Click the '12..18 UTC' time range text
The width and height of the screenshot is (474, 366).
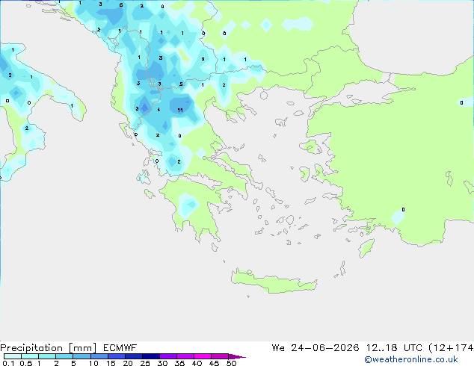pyautogui.click(x=394, y=348)
